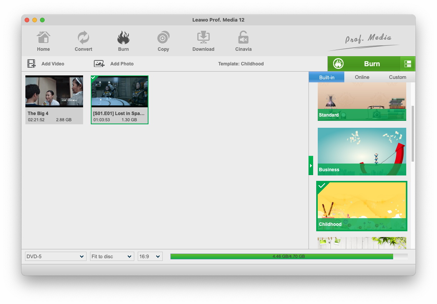437x304 pixels.
Task: Click the 2.88 GB file size
Action: [64, 120]
